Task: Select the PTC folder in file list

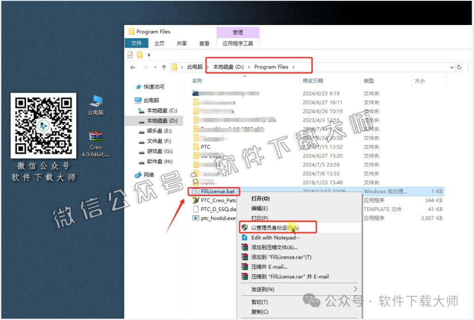Action: tap(206, 147)
